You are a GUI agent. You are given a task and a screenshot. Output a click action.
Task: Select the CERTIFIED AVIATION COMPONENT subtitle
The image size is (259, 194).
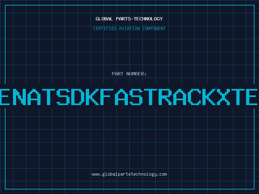coord(129,28)
